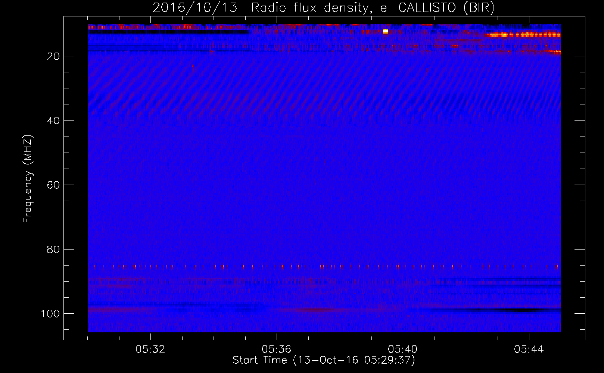Click the 05:36 time tick label
The image size is (604, 373).
(x=277, y=350)
